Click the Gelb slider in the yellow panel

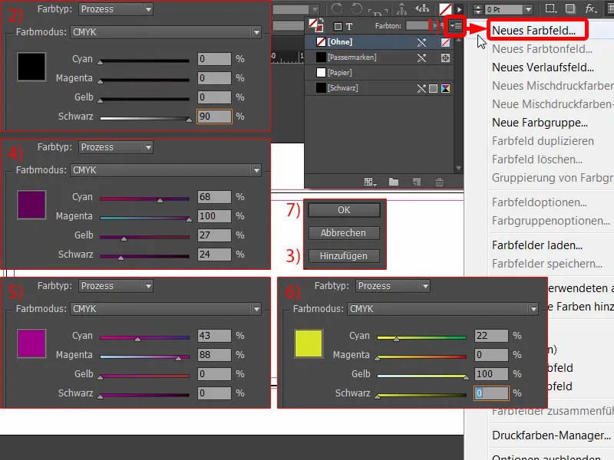[421, 376]
